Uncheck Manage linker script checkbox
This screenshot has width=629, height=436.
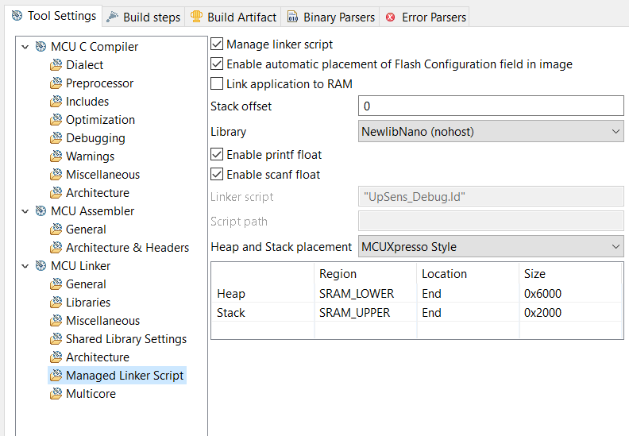tap(217, 44)
